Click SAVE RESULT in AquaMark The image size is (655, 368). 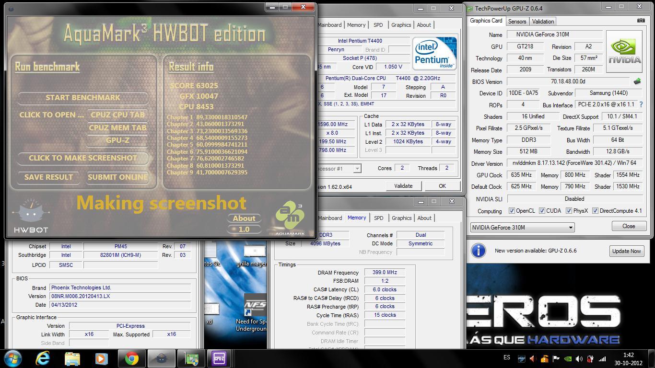point(48,177)
